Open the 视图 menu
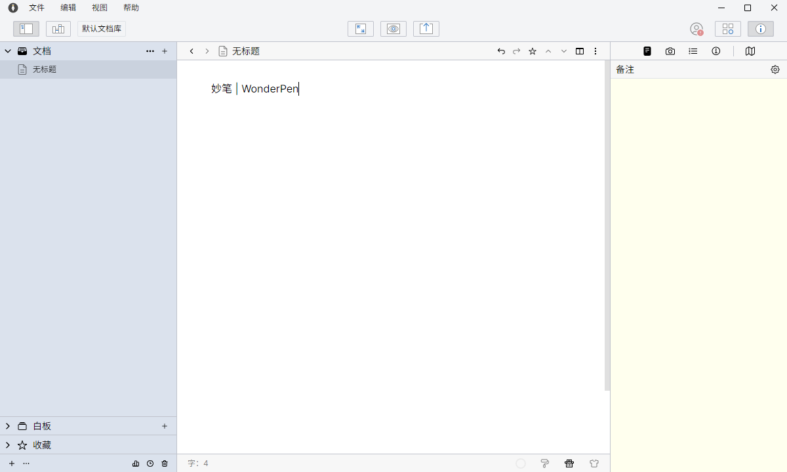 100,8
